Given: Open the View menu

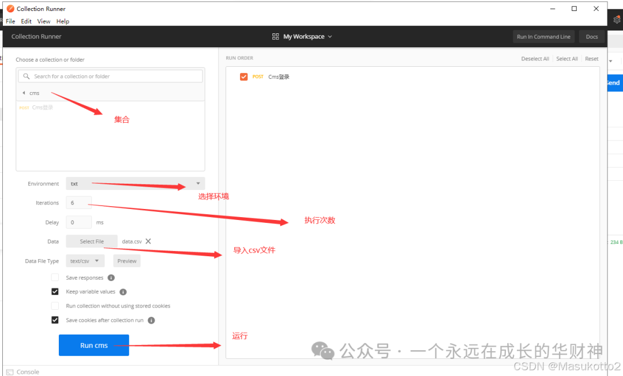Looking at the screenshot, I should pos(44,21).
